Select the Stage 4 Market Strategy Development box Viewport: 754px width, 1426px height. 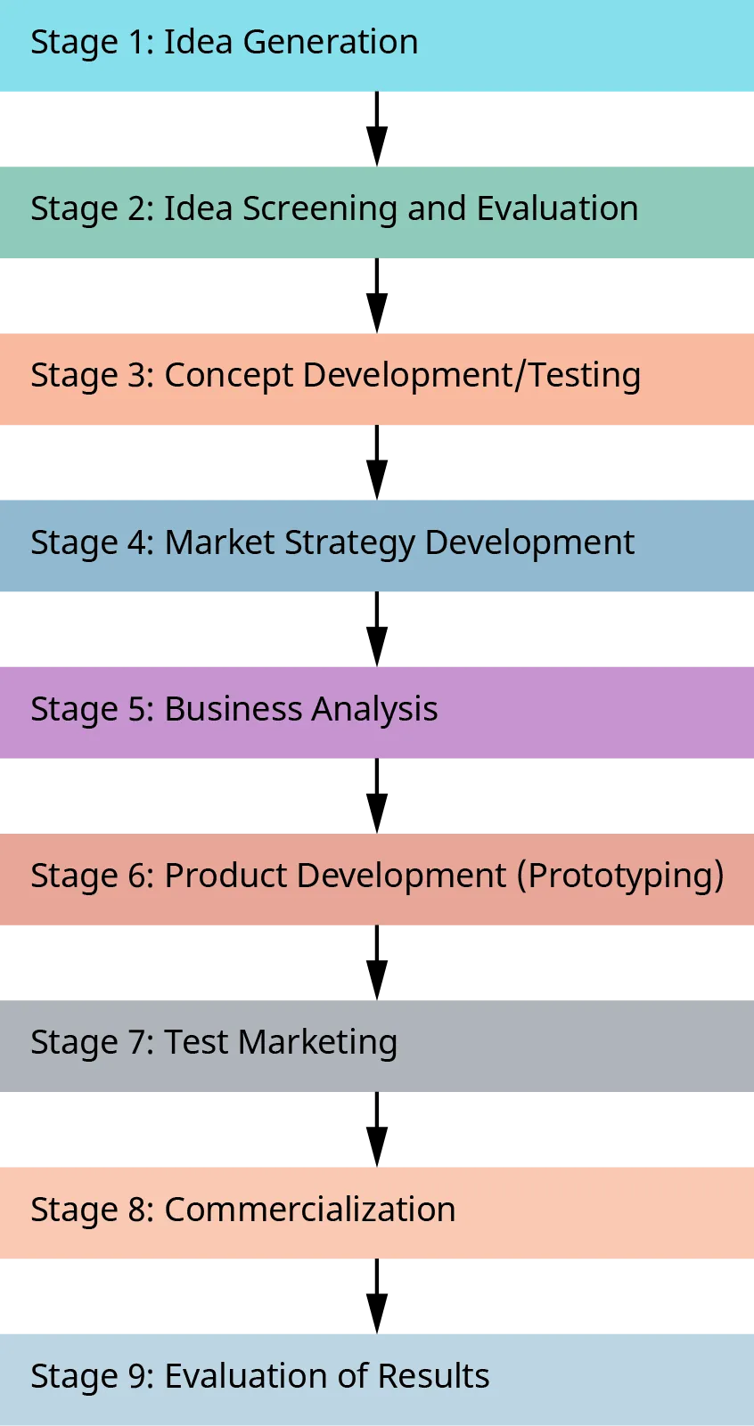click(377, 545)
